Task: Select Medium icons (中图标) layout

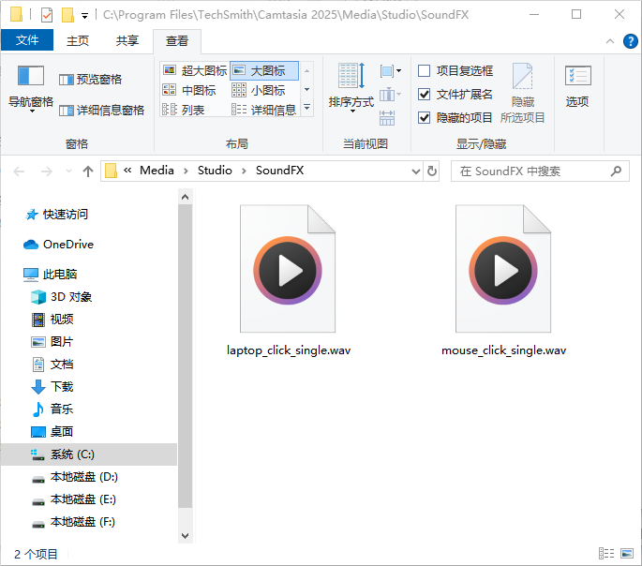Action: [188, 90]
